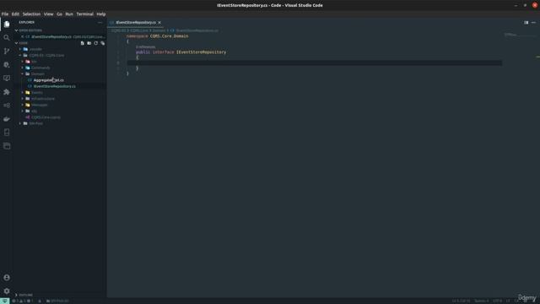Open the Run and Debug view
Viewport: 540px width, 304px height.
(x=7, y=65)
